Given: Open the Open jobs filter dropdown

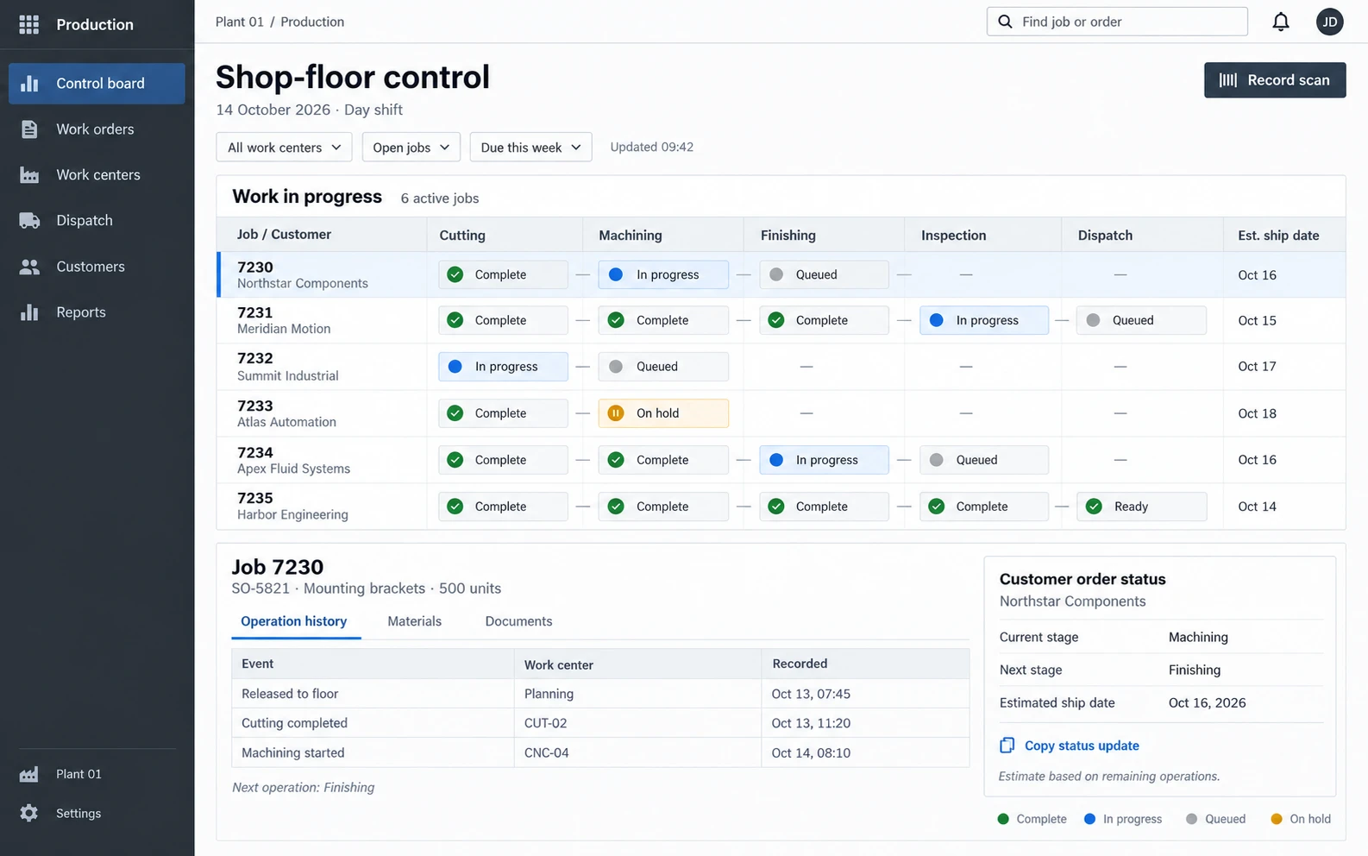Looking at the screenshot, I should coord(411,148).
